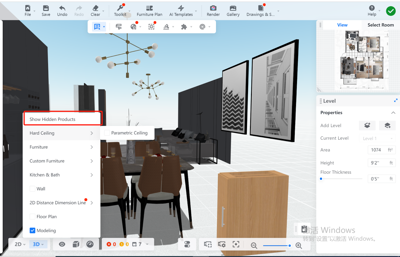Viewport: 400px width, 257px height.
Task: Click the fit-to-screen focus icon
Action: pyautogui.click(x=236, y=245)
